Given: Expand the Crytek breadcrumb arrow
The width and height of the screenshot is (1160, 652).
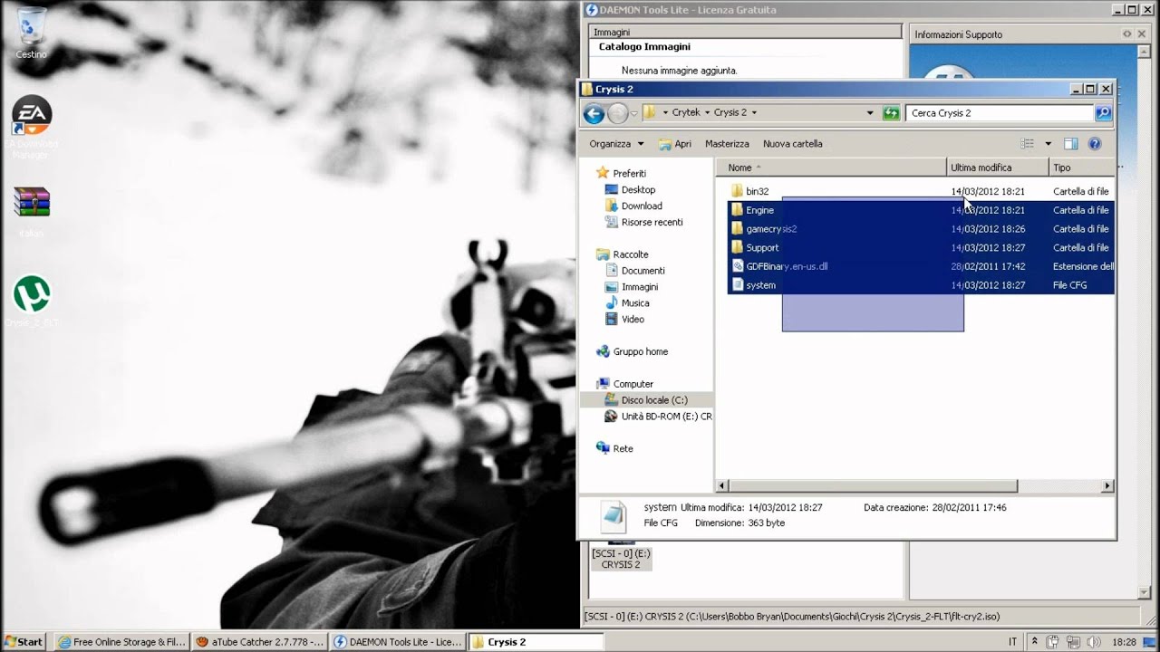Looking at the screenshot, I should point(707,113).
